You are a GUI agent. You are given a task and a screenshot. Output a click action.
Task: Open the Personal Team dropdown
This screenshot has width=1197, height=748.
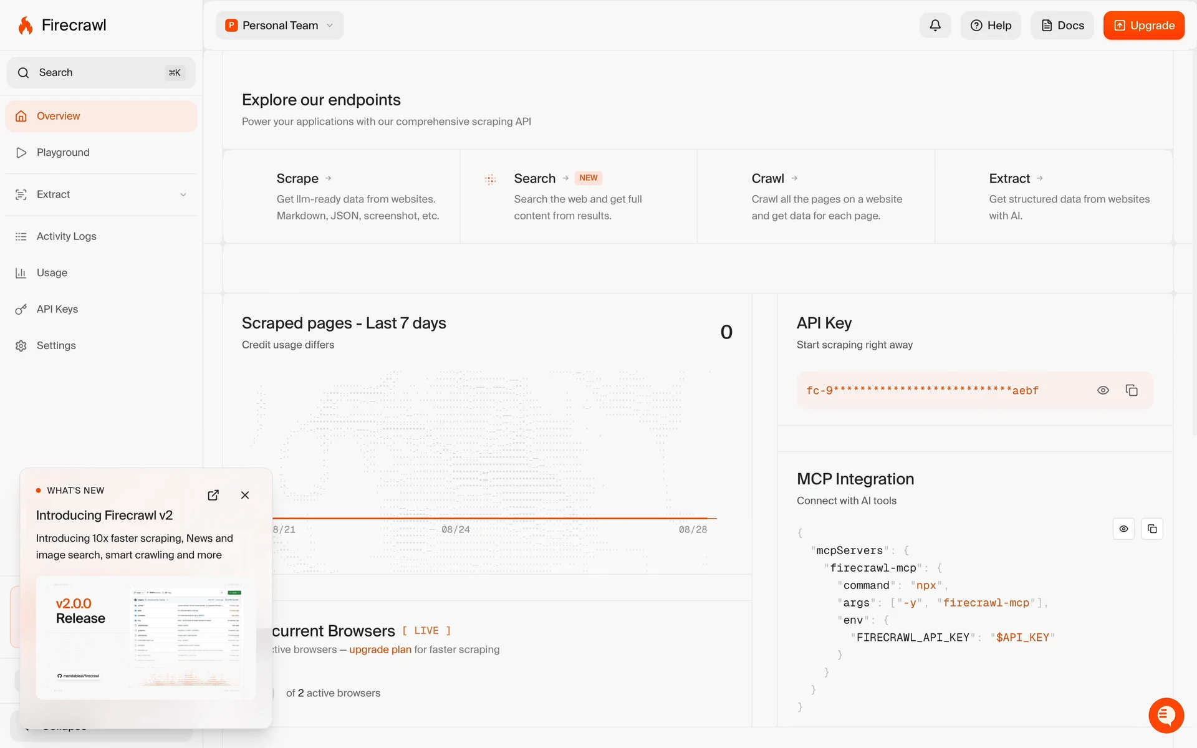(279, 26)
